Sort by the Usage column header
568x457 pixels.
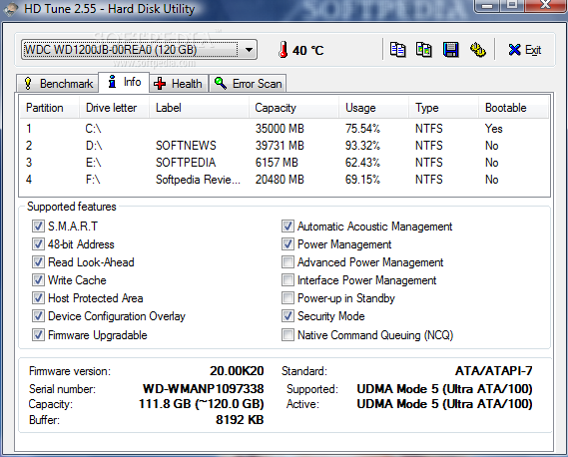click(x=374, y=108)
